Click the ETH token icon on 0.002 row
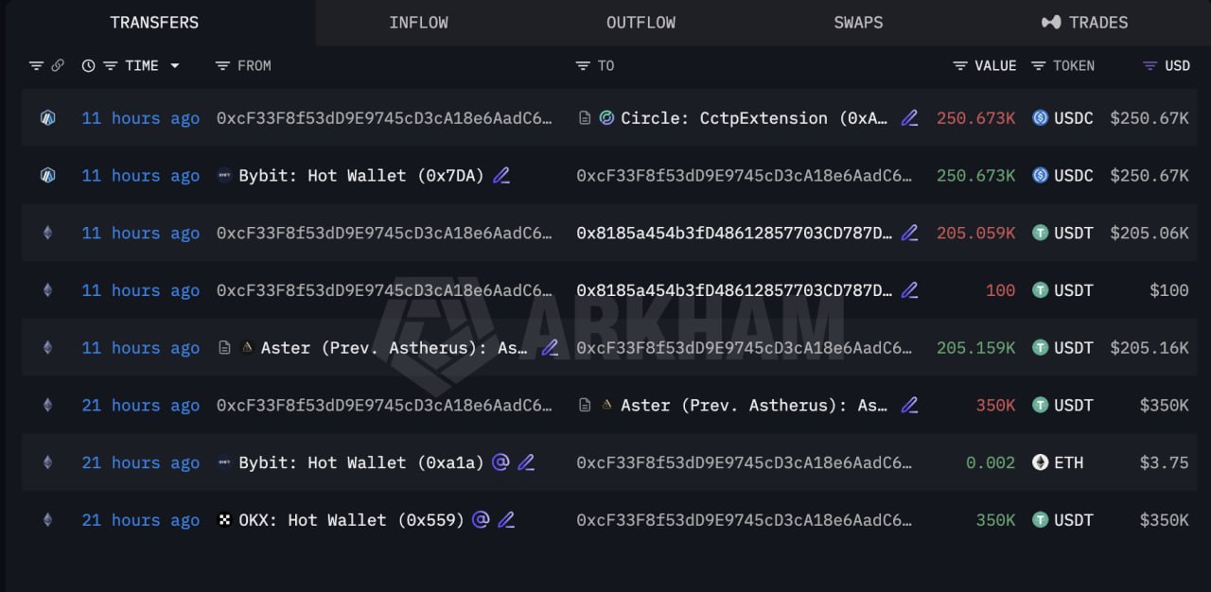The height and width of the screenshot is (592, 1211). 1040,462
